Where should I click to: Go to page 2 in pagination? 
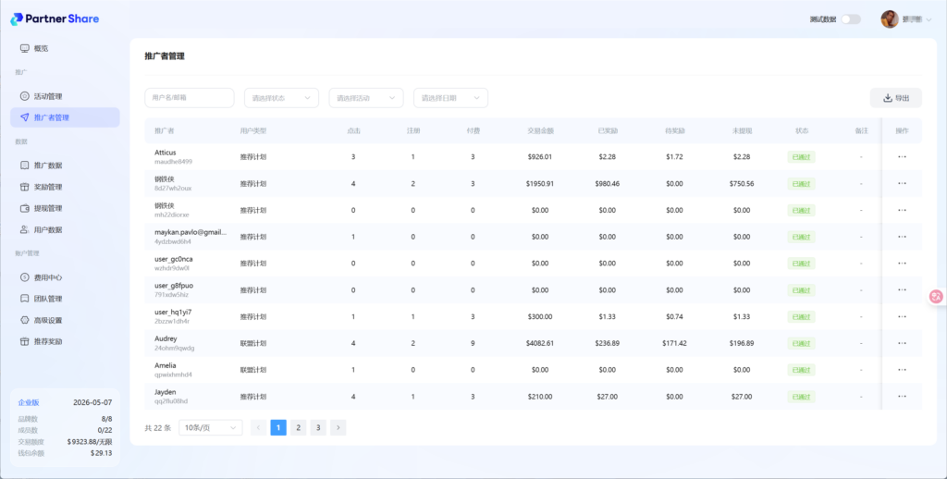[x=299, y=427]
